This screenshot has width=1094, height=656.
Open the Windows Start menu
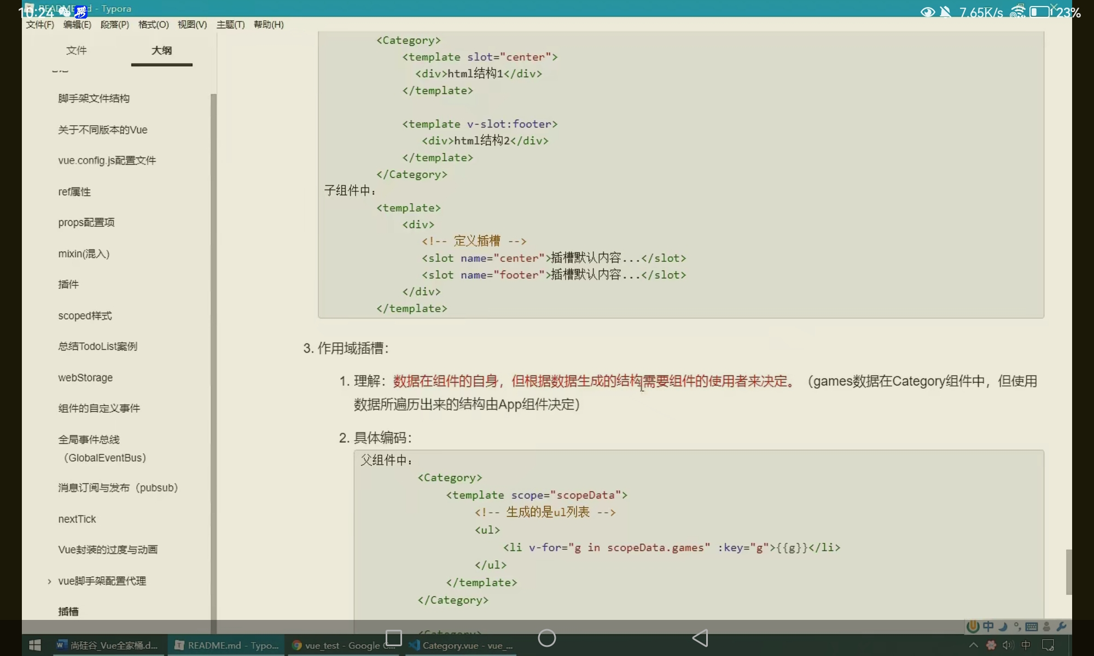click(34, 645)
